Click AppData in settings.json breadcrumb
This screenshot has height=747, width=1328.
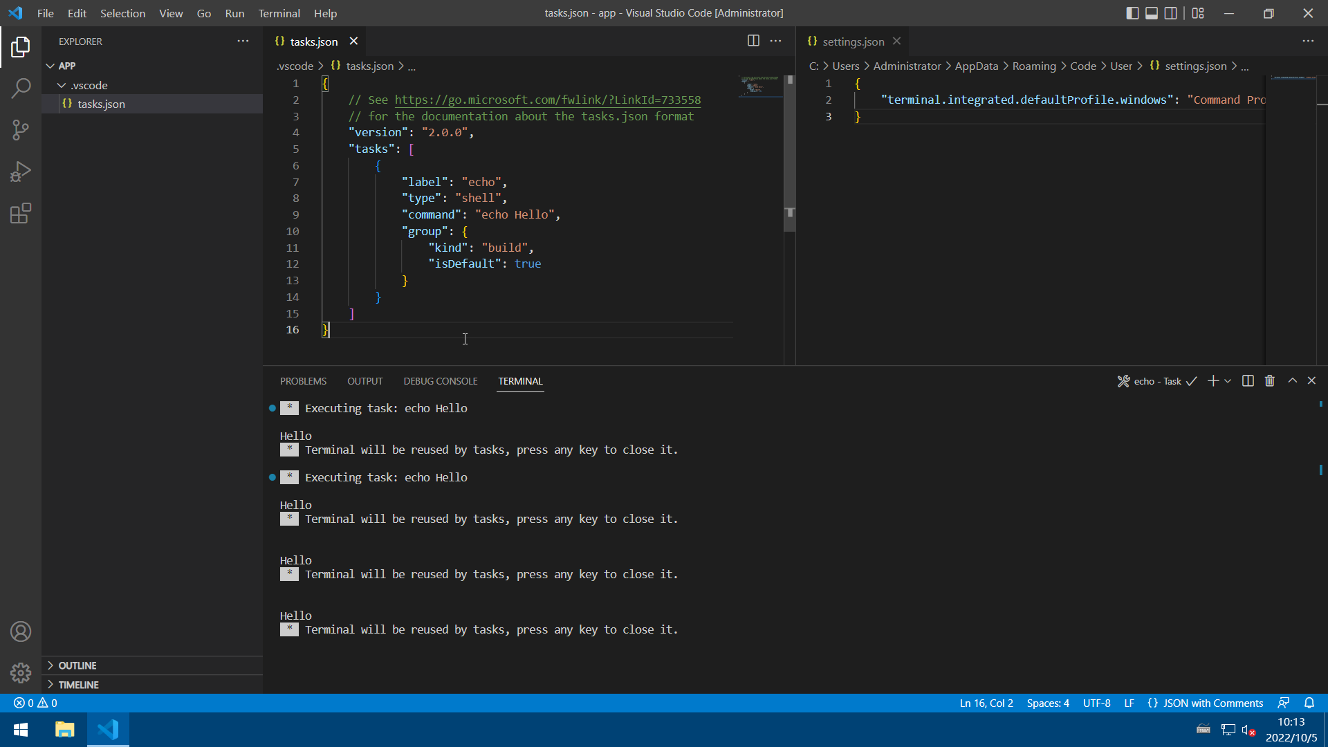coord(976,66)
